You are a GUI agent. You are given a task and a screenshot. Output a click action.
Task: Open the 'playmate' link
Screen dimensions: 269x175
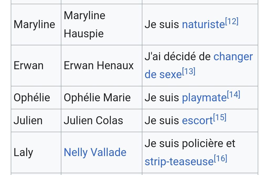click(x=204, y=98)
